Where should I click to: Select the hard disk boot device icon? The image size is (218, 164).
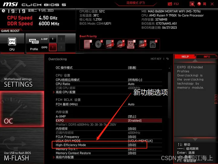tap(88, 44)
